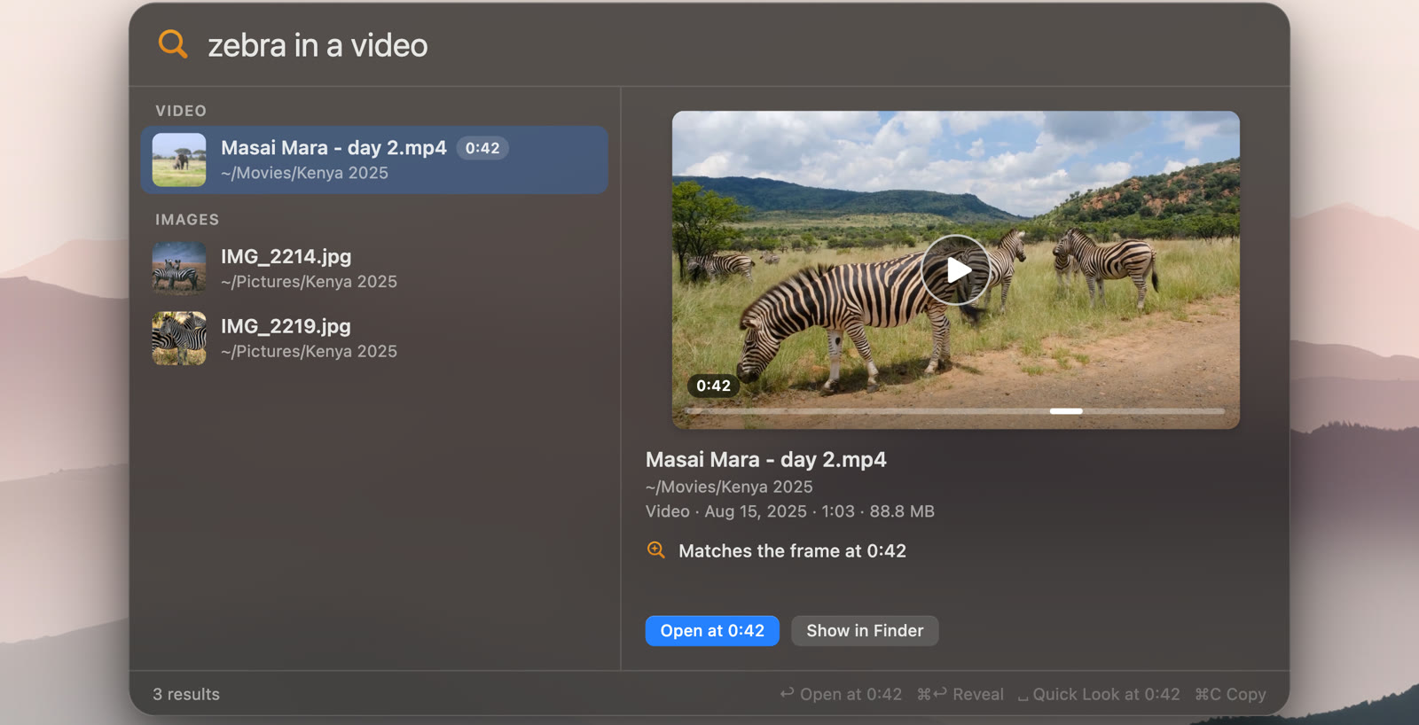This screenshot has width=1419, height=725.
Task: Click the 0:42 timestamp on preview
Action: pos(713,386)
